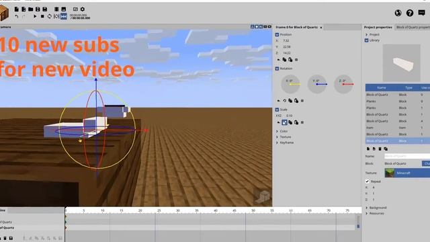Click the Position X value 7.32
Image resolution: width=430 pixels, height=242 pixels.
[x=286, y=40]
